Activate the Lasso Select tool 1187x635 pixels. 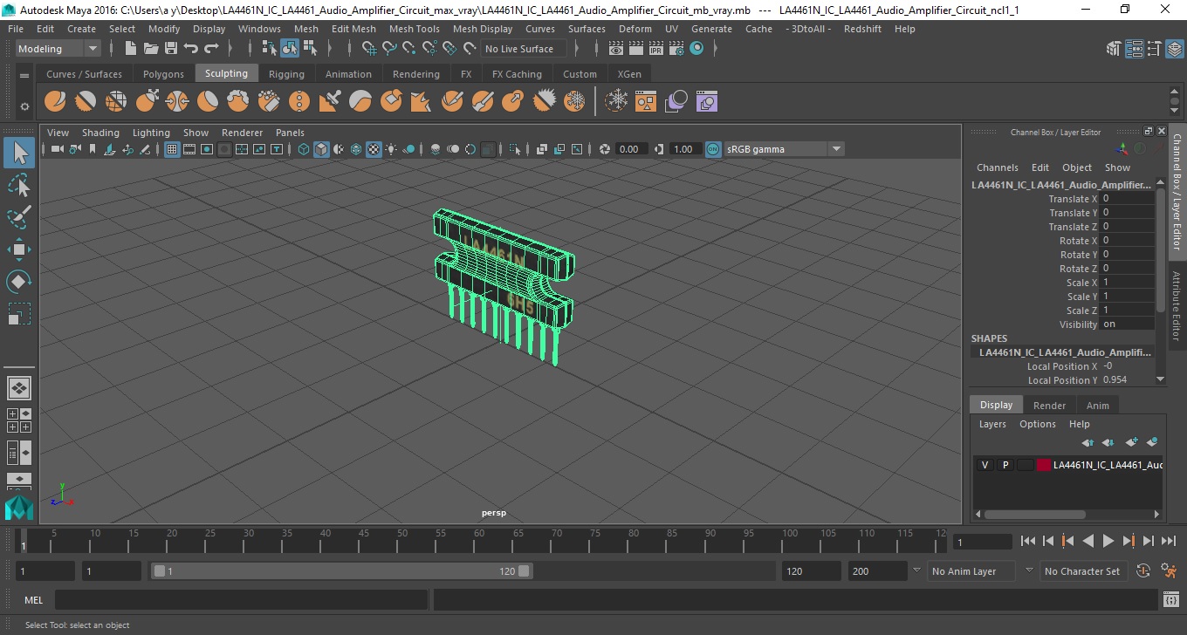[x=19, y=186]
